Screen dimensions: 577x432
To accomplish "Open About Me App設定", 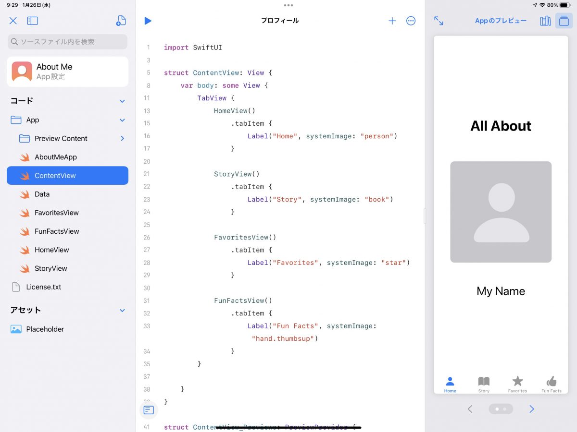I will coord(67,72).
